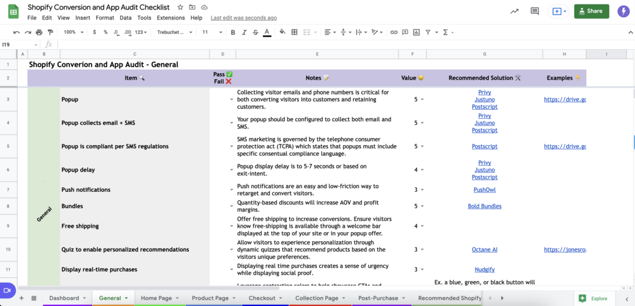Create a filter
Viewport: 635px width, 306px height.
pyautogui.click(x=428, y=32)
